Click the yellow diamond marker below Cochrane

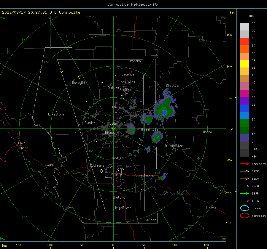pyautogui.click(x=101, y=171)
